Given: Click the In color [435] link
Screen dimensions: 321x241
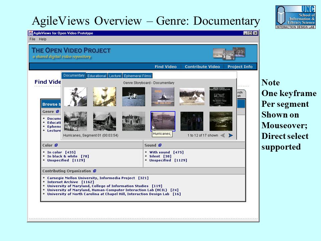Looking at the screenshot, I should tap(61, 152).
